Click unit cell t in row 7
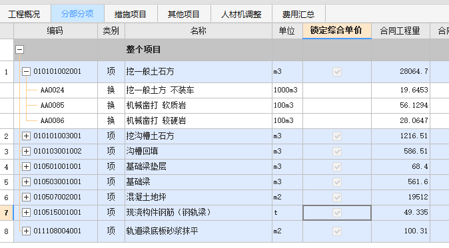The width and height of the screenshot is (449, 248). (287, 213)
